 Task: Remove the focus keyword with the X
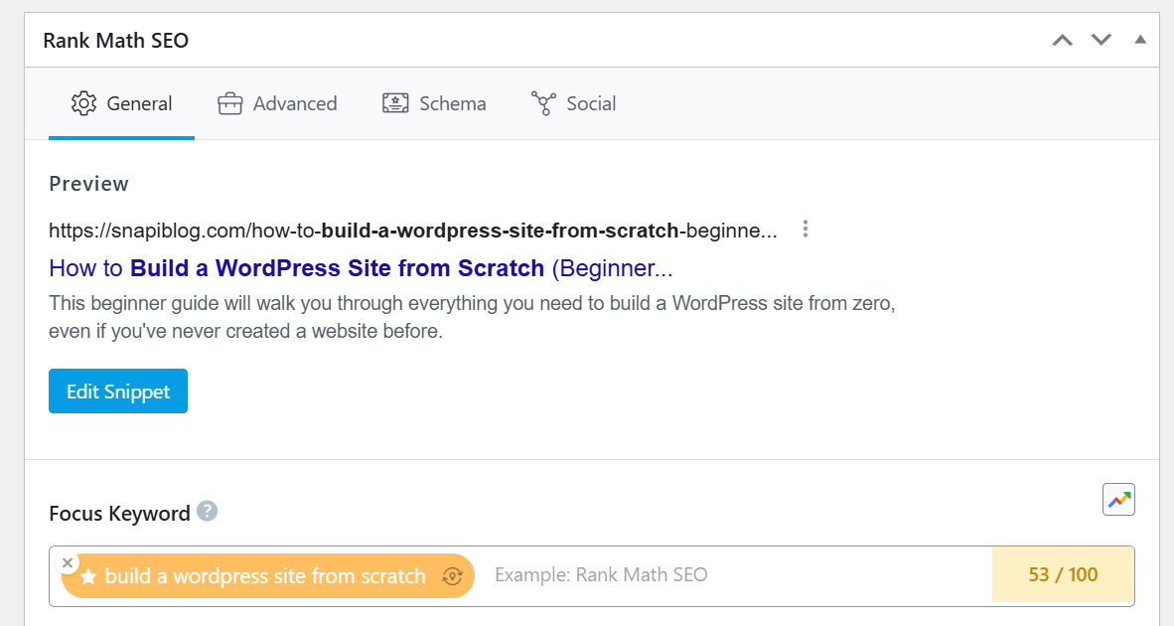click(x=68, y=562)
